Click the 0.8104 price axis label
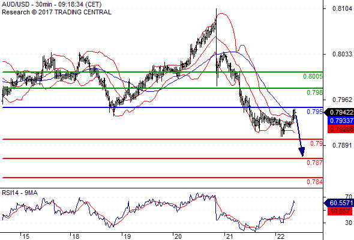Viewport: 354px width, 240px height. (342, 8)
